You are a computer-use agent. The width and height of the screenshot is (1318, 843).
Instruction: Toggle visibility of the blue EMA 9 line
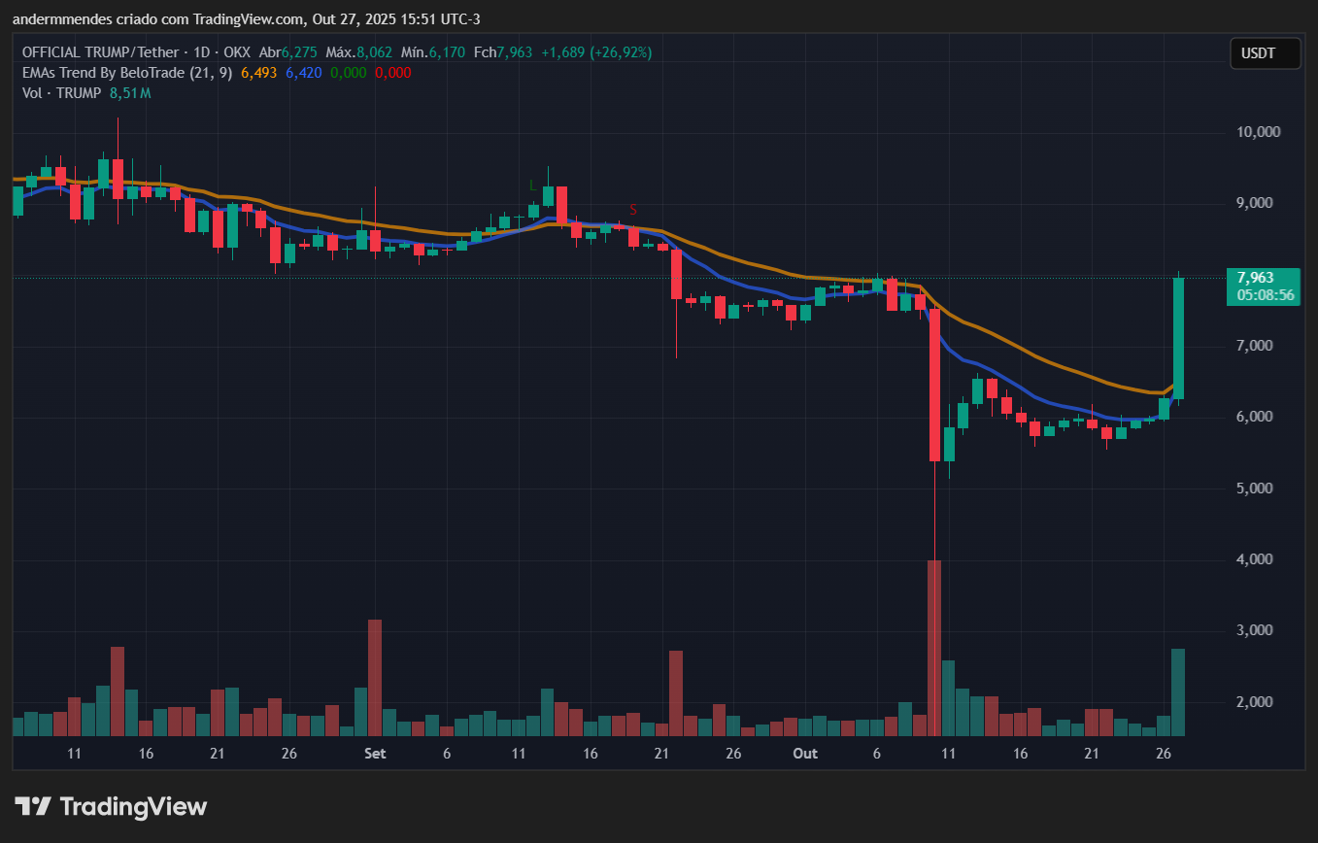point(302,72)
